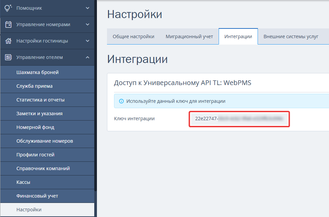The height and width of the screenshot is (217, 329).
Task: Open the Внешние системы услуг tab
Action: click(x=291, y=37)
